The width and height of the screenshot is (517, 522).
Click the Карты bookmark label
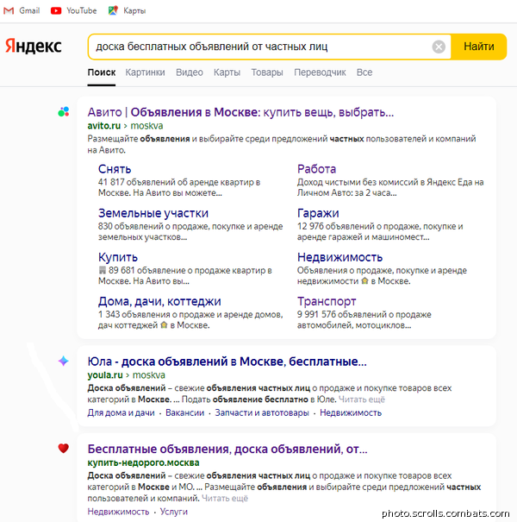[134, 11]
